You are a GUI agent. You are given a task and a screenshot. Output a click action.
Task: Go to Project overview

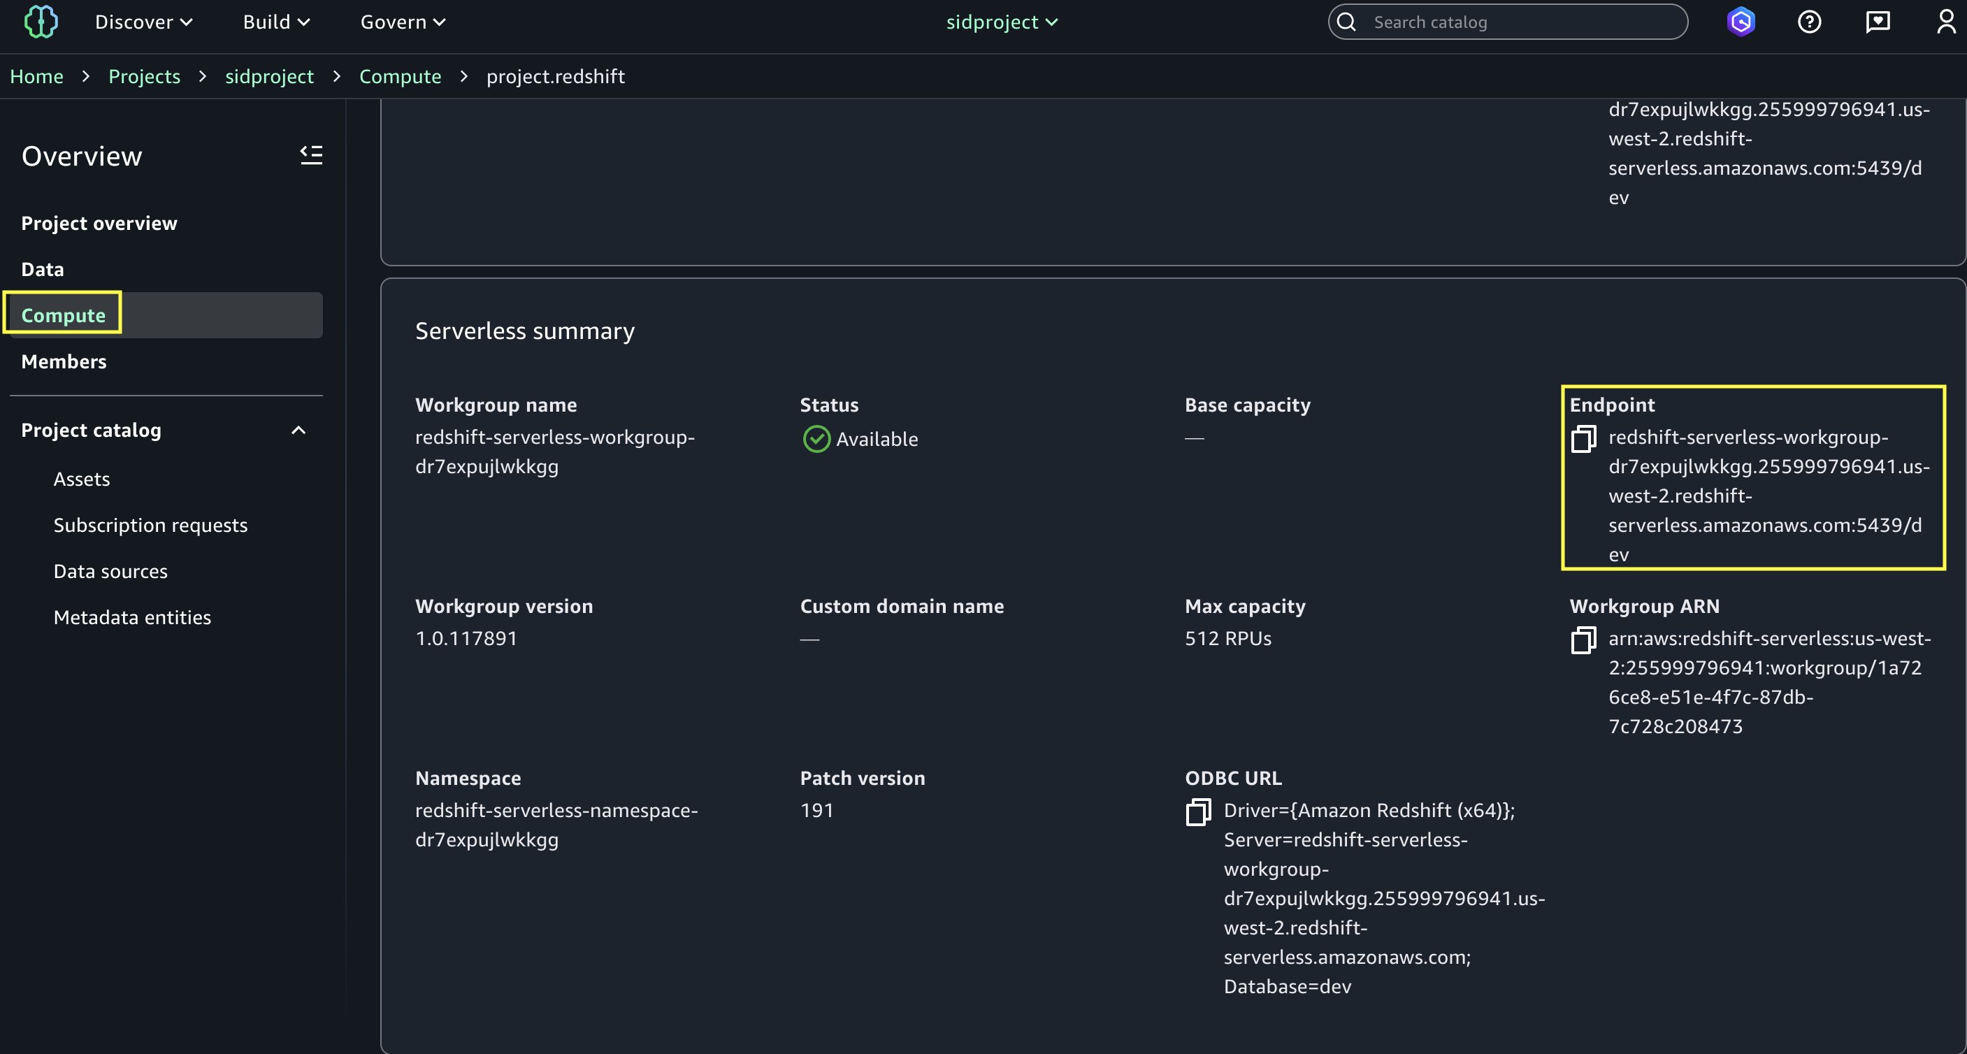(99, 223)
